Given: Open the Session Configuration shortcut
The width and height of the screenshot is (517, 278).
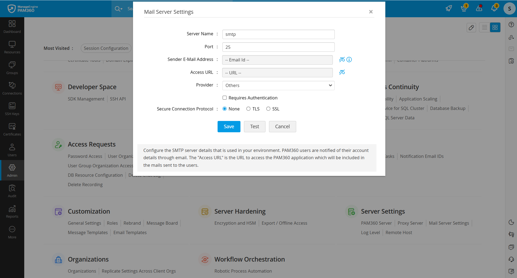Looking at the screenshot, I should 106,48.
